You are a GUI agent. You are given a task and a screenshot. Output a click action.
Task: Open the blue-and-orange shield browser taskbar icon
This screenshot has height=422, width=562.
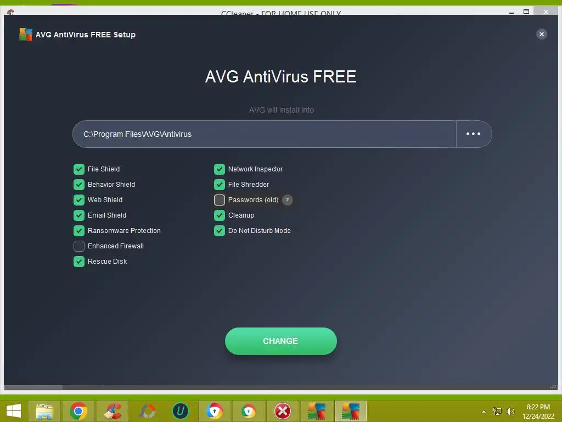point(215,411)
